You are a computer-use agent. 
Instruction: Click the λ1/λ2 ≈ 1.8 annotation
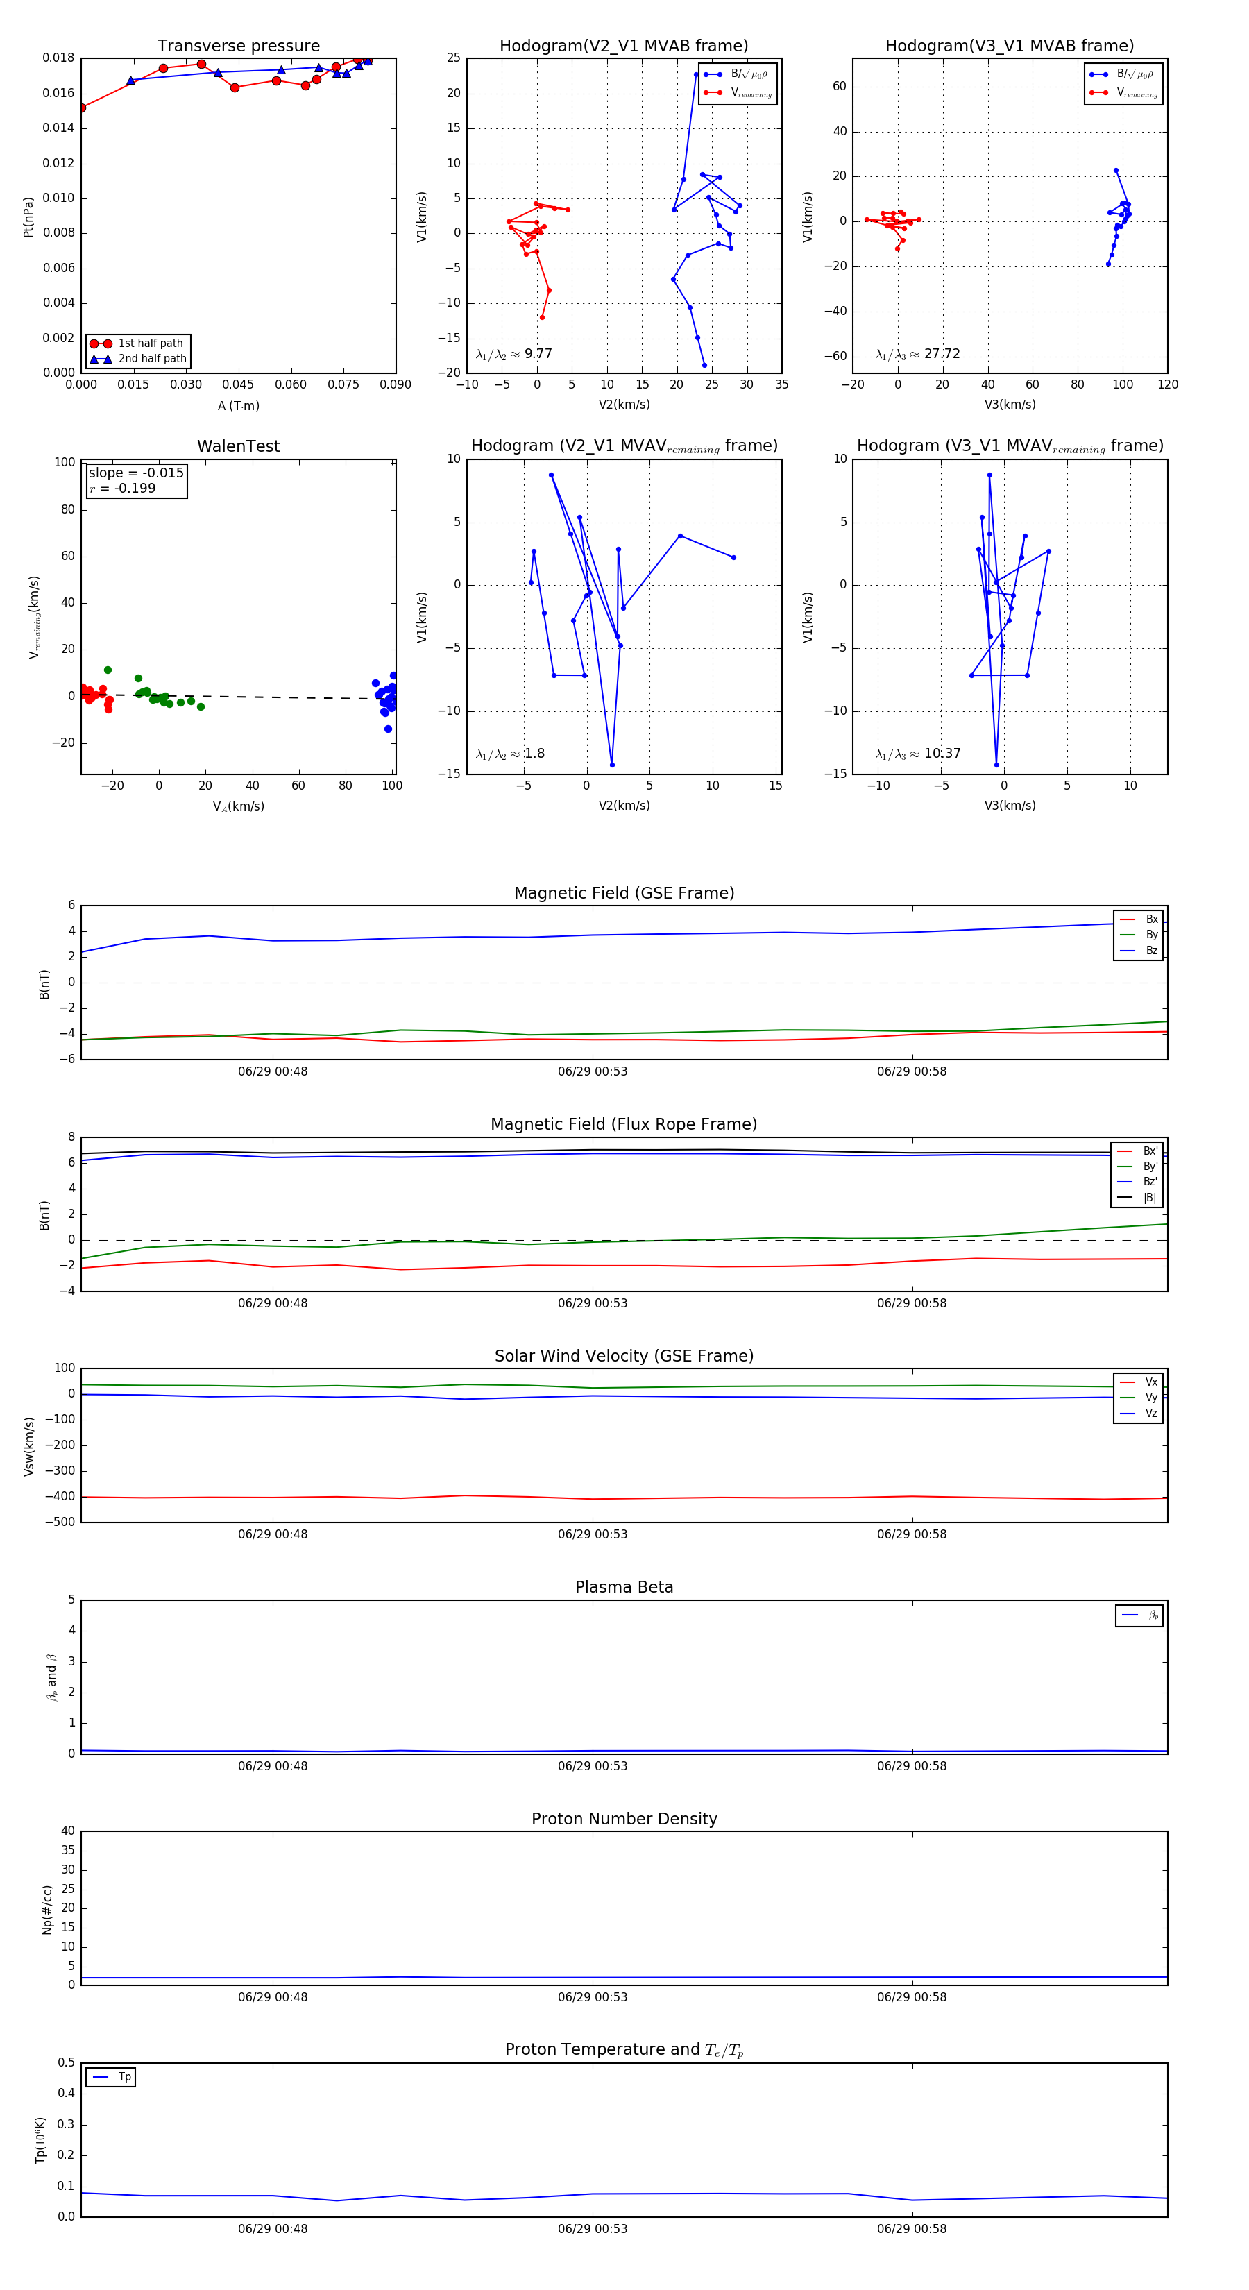pyautogui.click(x=510, y=754)
